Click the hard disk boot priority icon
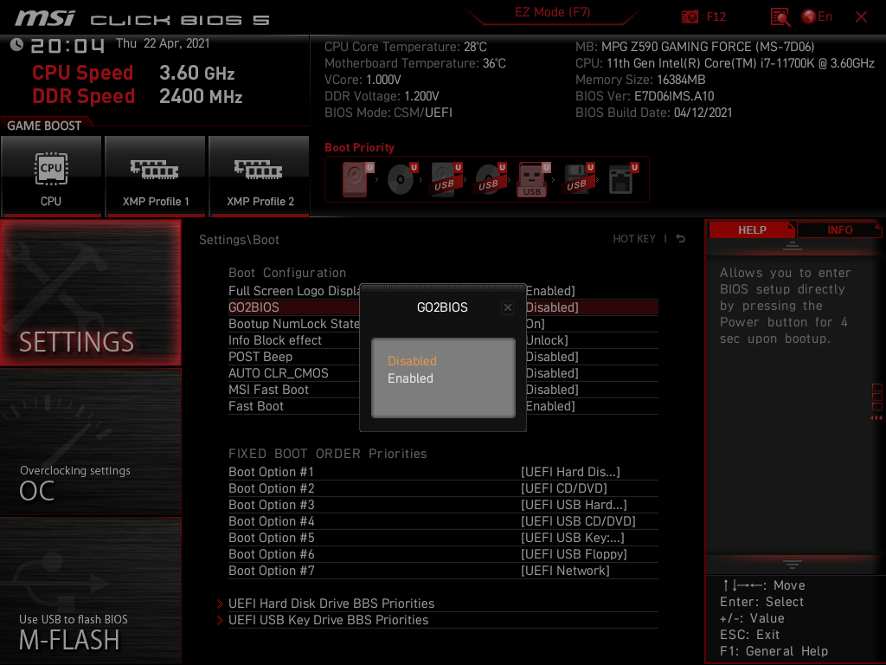886x665 pixels. point(357,179)
